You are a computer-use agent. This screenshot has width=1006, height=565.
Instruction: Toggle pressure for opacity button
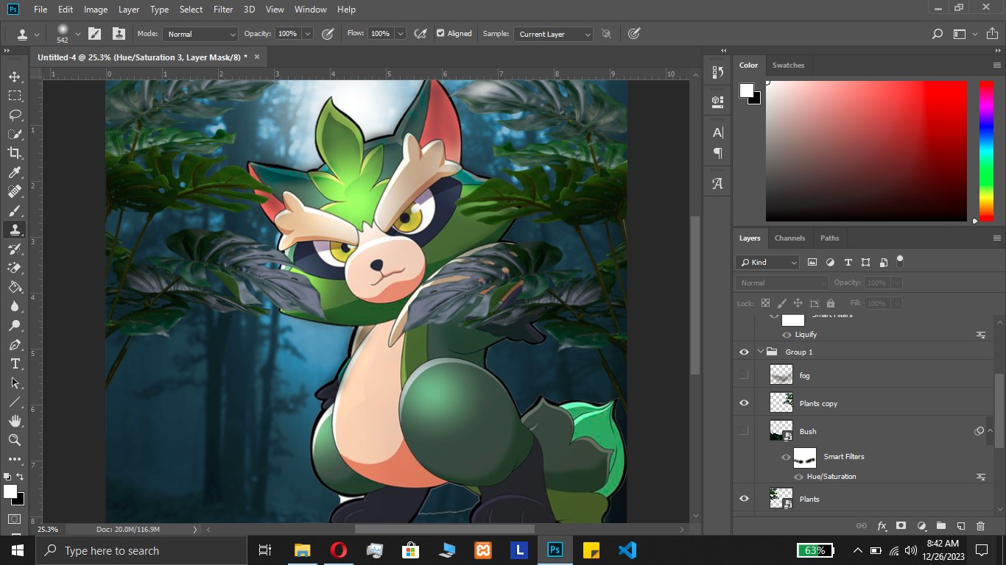click(x=328, y=34)
